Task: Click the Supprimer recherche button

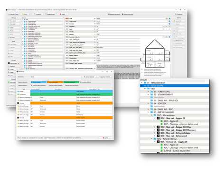Action: [x=104, y=77]
